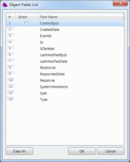The height and width of the screenshot is (162, 130).
Task: Confirm selection with OK button
Action: pos(82,151)
